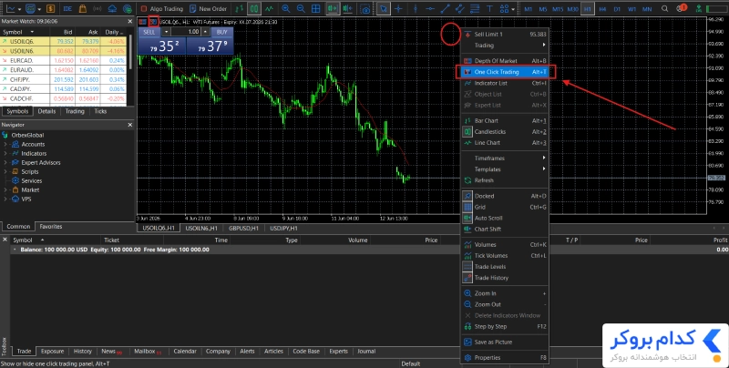Click the BUY button on one-click panel

click(221, 32)
